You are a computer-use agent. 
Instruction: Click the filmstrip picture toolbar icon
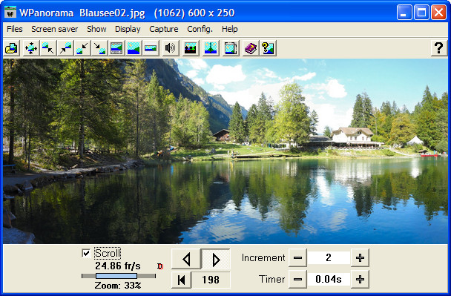pos(116,47)
